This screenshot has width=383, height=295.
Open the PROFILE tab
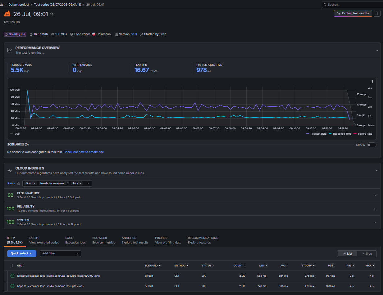[168, 240]
